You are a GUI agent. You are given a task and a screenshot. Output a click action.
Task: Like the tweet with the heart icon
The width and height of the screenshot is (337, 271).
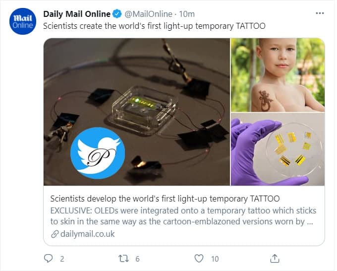point(199,258)
